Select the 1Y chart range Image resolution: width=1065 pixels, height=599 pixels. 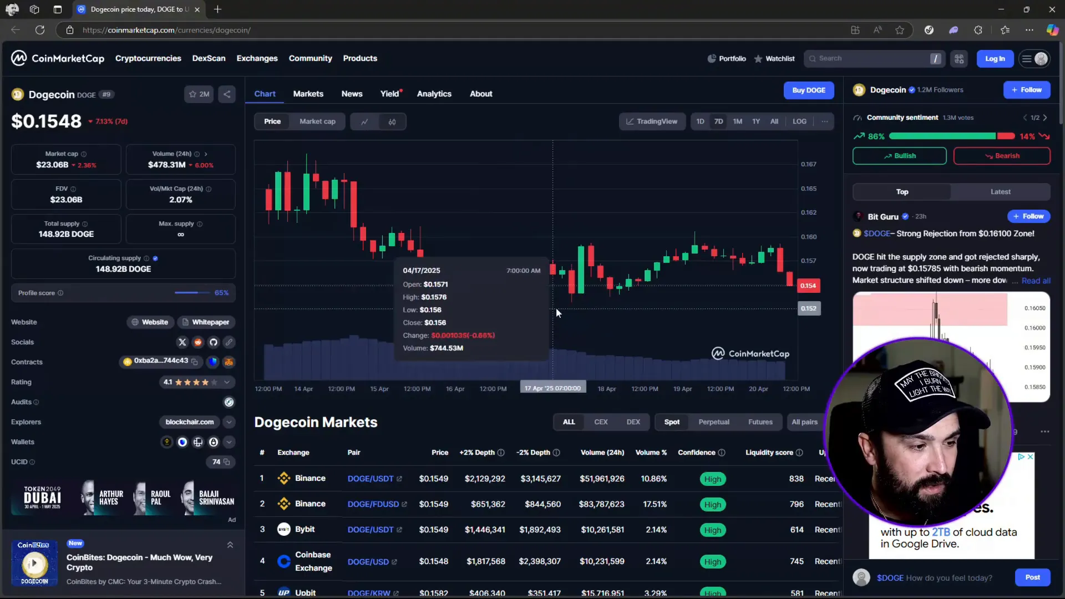pyautogui.click(x=756, y=121)
